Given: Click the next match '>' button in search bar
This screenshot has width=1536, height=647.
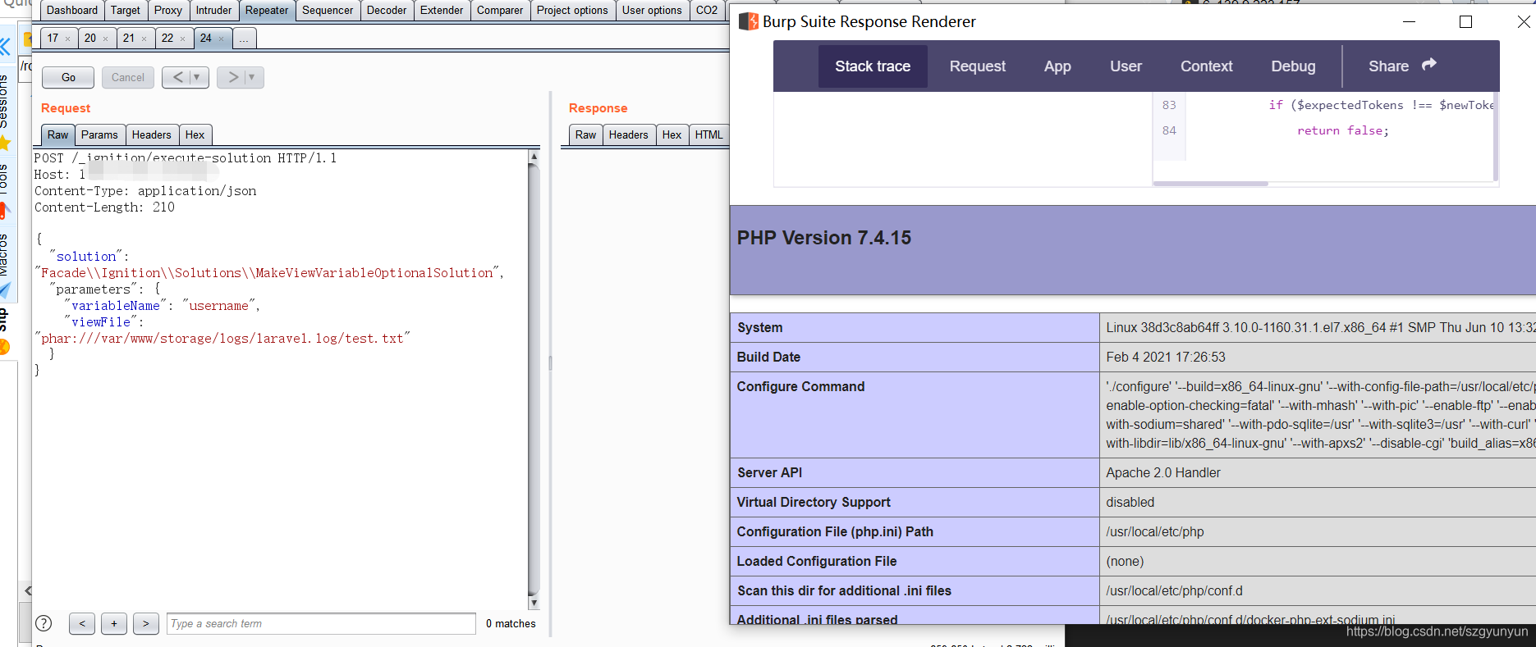Looking at the screenshot, I should [146, 623].
